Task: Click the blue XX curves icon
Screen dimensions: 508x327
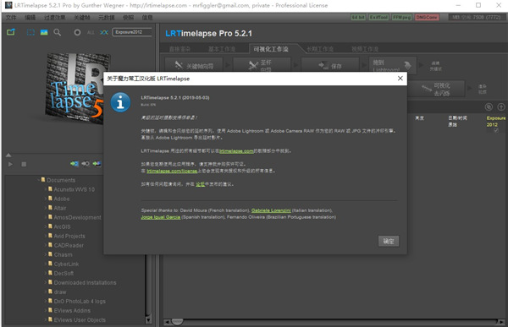Action: [104, 32]
